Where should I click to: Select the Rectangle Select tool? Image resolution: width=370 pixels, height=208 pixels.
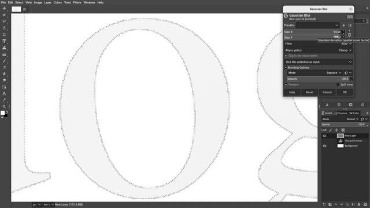pyautogui.click(x=4, y=15)
